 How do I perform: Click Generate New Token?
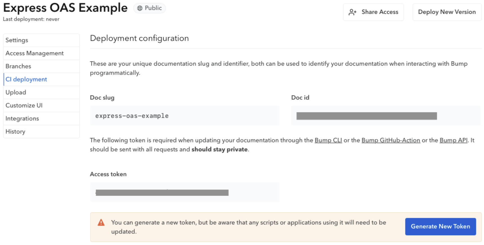tap(440, 226)
